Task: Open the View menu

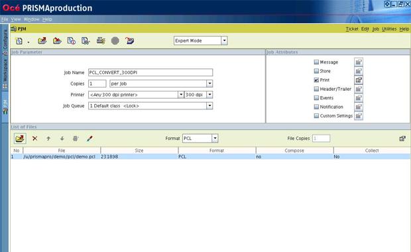Action: click(x=16, y=19)
